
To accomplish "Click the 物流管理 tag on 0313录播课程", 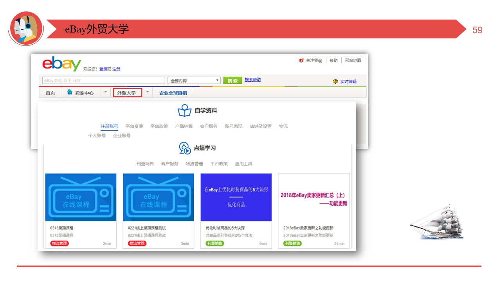I will point(59,243).
